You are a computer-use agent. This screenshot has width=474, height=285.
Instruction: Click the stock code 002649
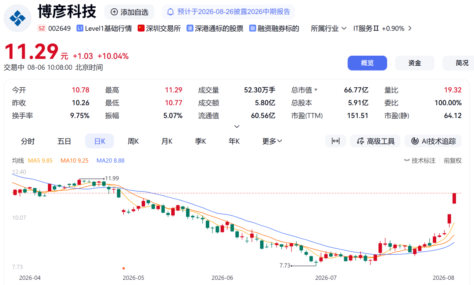tap(60, 28)
